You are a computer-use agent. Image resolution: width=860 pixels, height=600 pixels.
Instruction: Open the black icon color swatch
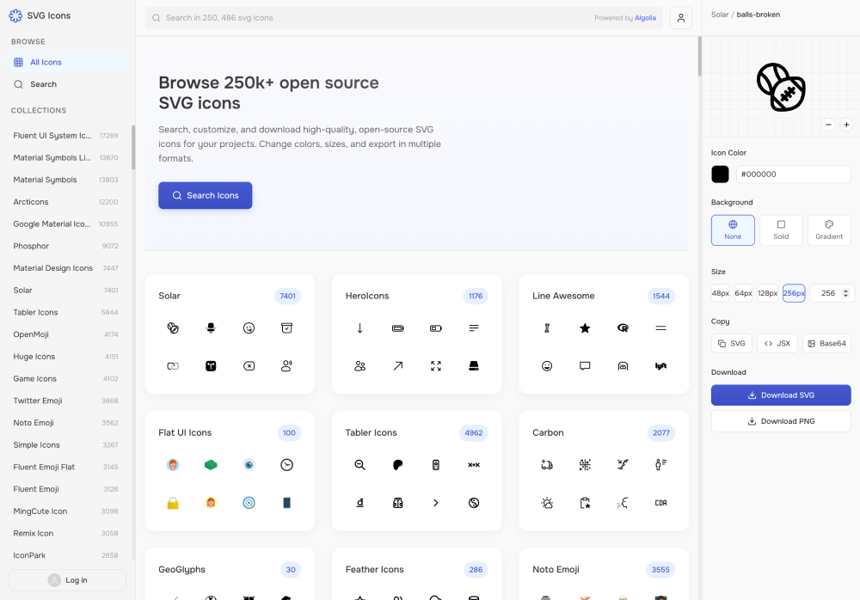[720, 174]
